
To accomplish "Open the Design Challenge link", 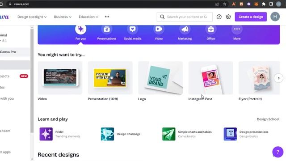I will pos(128,134).
